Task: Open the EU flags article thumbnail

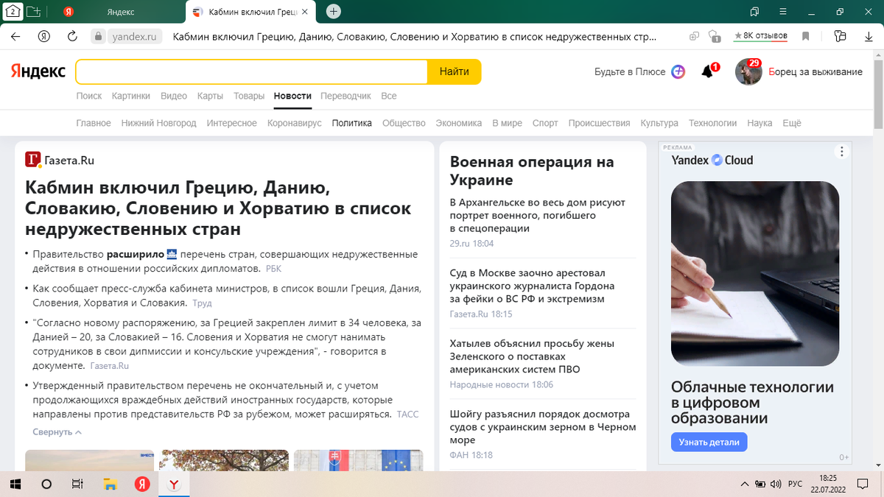Action: tap(358, 460)
